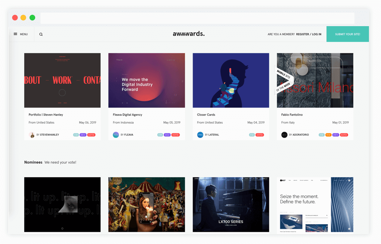Click the Nominees heading

coord(33,162)
